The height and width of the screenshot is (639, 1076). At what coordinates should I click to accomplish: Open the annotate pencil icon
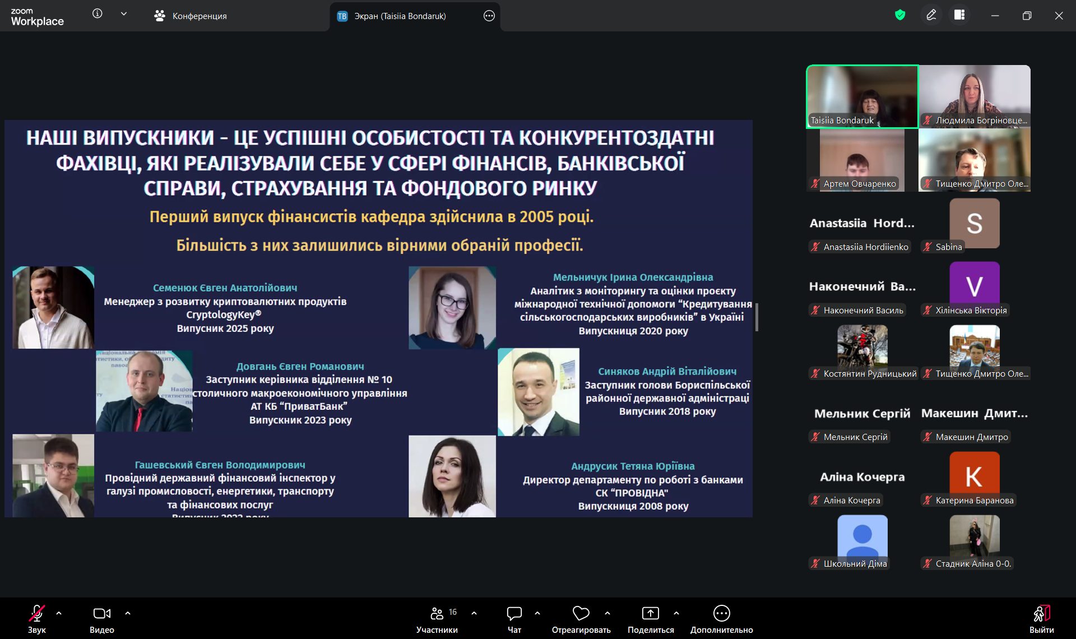(931, 15)
